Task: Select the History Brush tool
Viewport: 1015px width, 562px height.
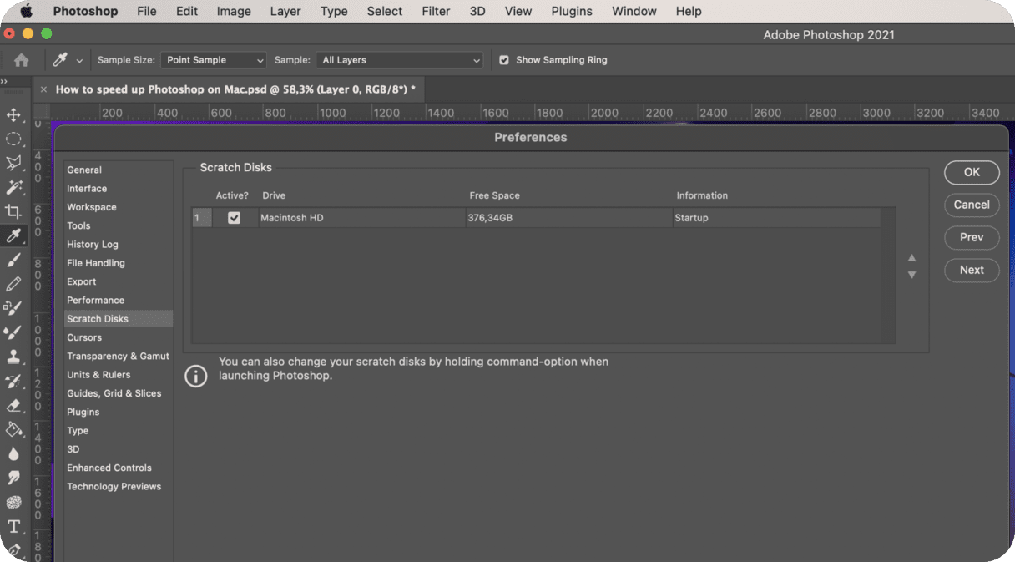Action: pos(13,381)
